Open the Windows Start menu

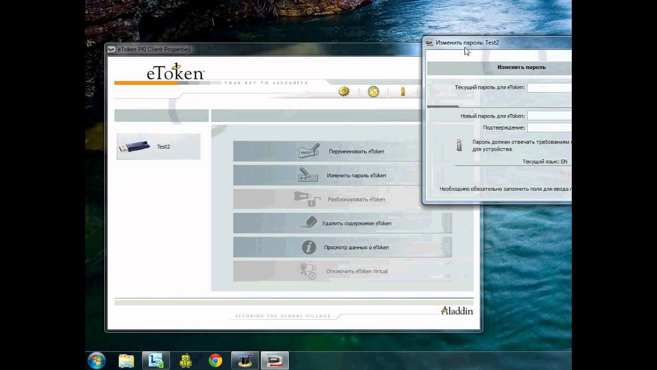[96, 361]
